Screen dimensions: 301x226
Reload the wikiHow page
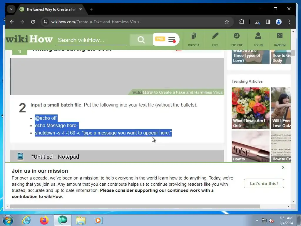(x=33, y=22)
